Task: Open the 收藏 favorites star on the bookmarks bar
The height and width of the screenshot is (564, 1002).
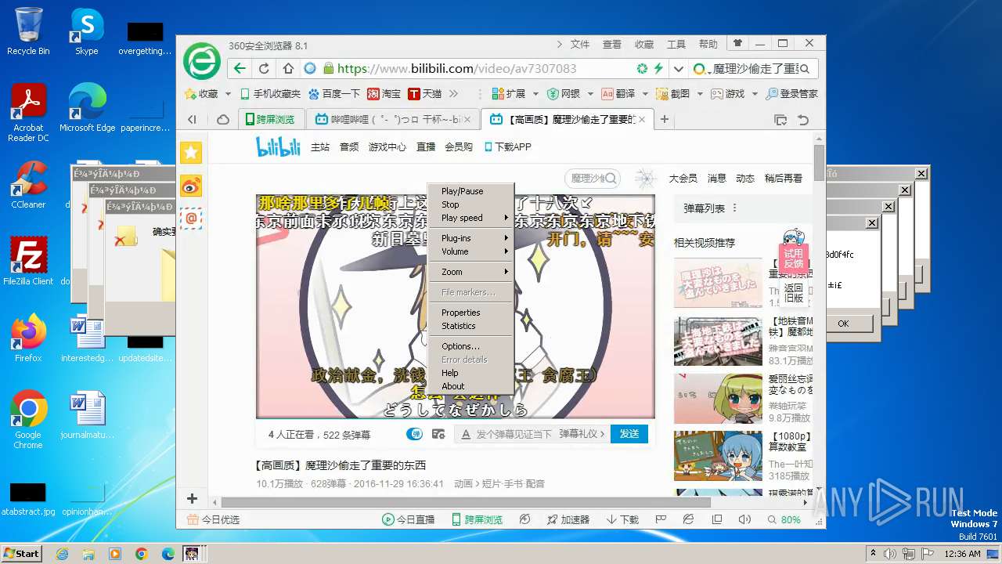Action: click(201, 93)
